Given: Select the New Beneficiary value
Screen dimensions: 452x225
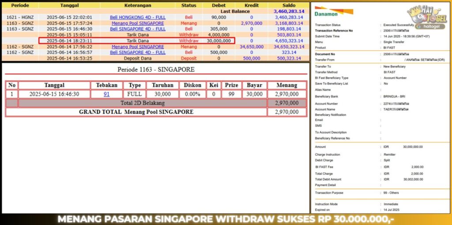Looking at the screenshot, I should click(x=394, y=67).
